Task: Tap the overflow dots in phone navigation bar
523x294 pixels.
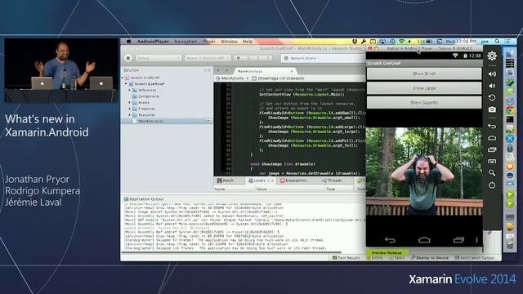Action: click(x=476, y=240)
